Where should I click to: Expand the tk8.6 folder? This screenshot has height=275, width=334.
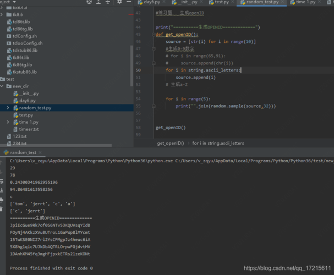tap(2, 14)
